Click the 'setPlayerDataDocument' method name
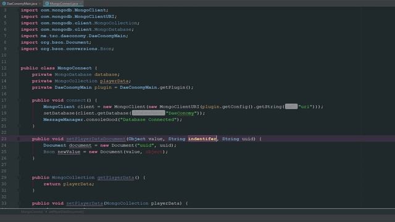 click(96, 139)
